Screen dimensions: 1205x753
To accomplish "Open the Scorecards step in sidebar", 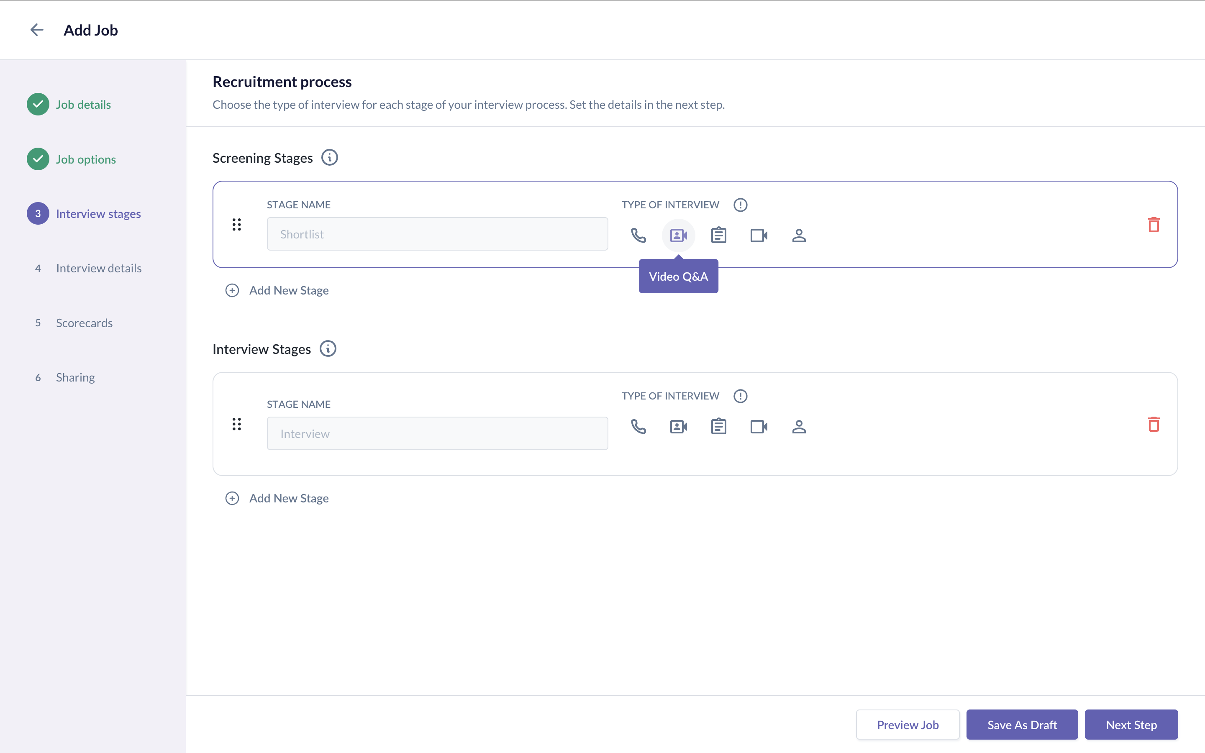I will pos(84,323).
